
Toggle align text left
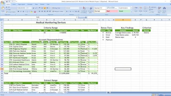click(40, 11)
